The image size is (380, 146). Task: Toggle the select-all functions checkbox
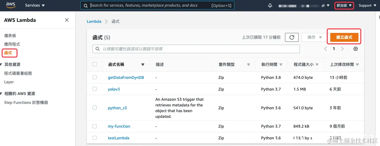coord(94,64)
